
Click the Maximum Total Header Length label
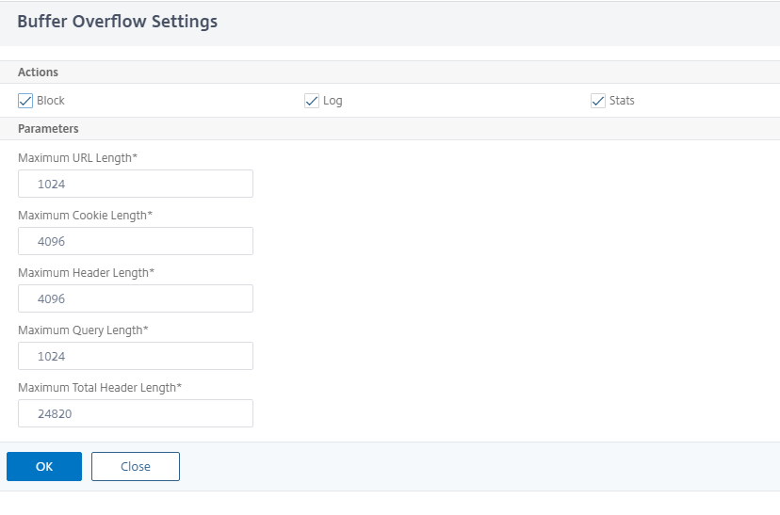[100, 388]
